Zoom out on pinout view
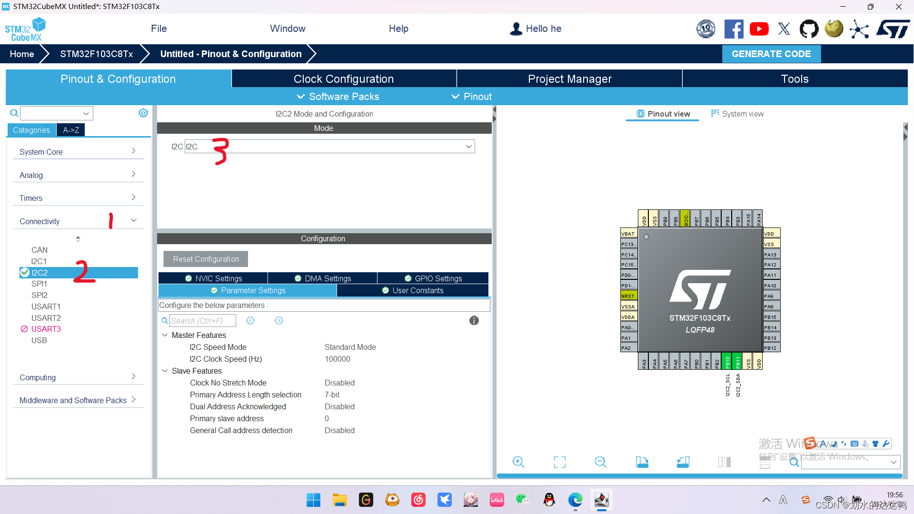Screen dimensions: 914x514 (x=601, y=462)
